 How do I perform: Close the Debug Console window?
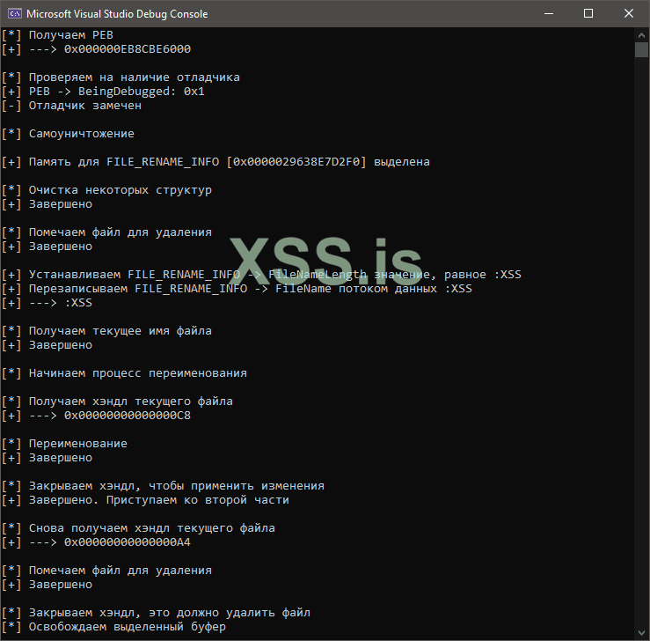pyautogui.click(x=628, y=14)
